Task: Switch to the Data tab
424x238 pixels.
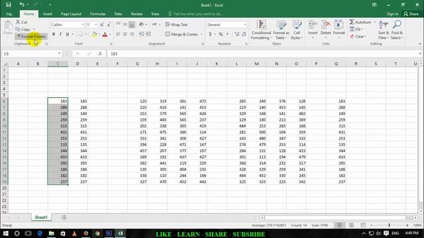Action: point(118,14)
